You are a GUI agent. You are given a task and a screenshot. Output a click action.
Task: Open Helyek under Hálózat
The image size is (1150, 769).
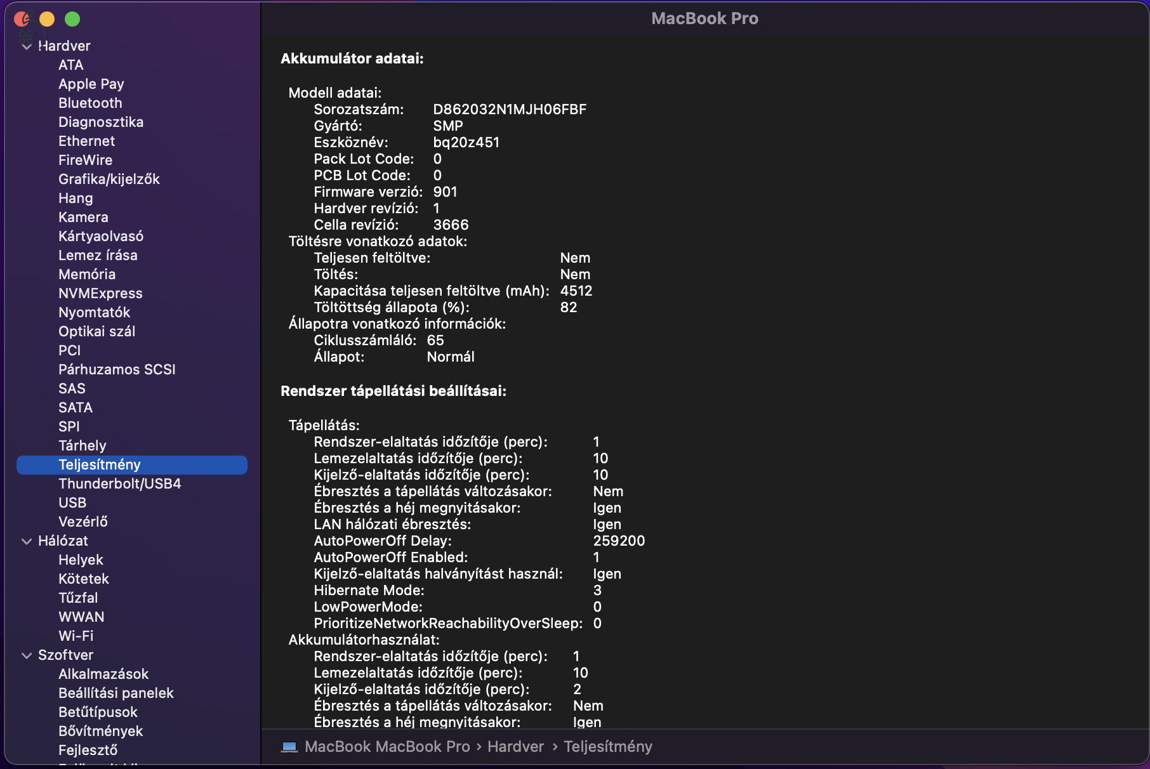point(81,560)
